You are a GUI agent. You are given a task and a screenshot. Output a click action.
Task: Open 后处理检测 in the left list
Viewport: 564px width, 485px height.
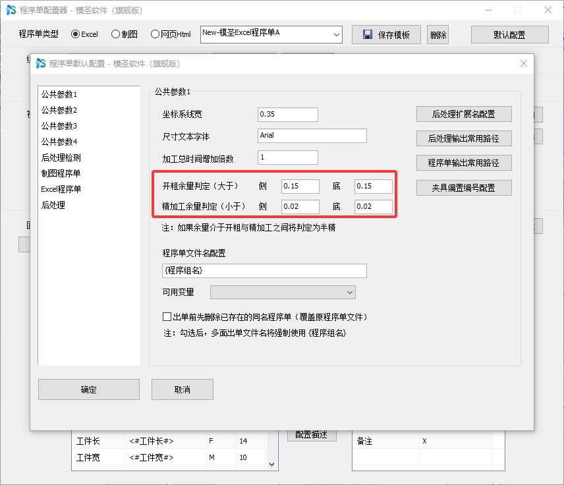[61, 157]
